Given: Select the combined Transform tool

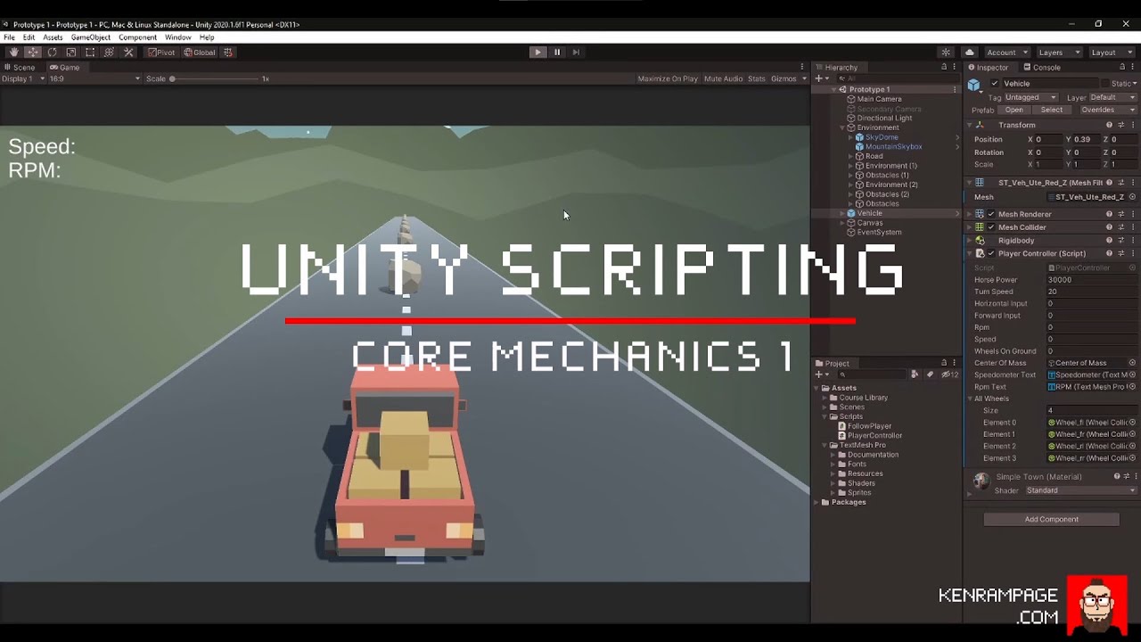Looking at the screenshot, I should click(x=109, y=53).
